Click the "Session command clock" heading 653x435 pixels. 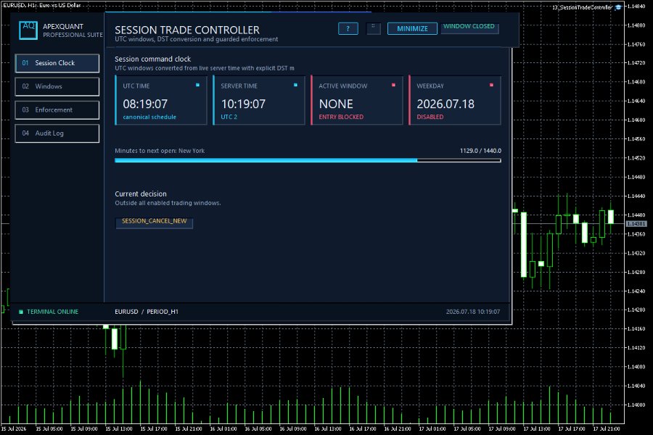[x=153, y=59]
